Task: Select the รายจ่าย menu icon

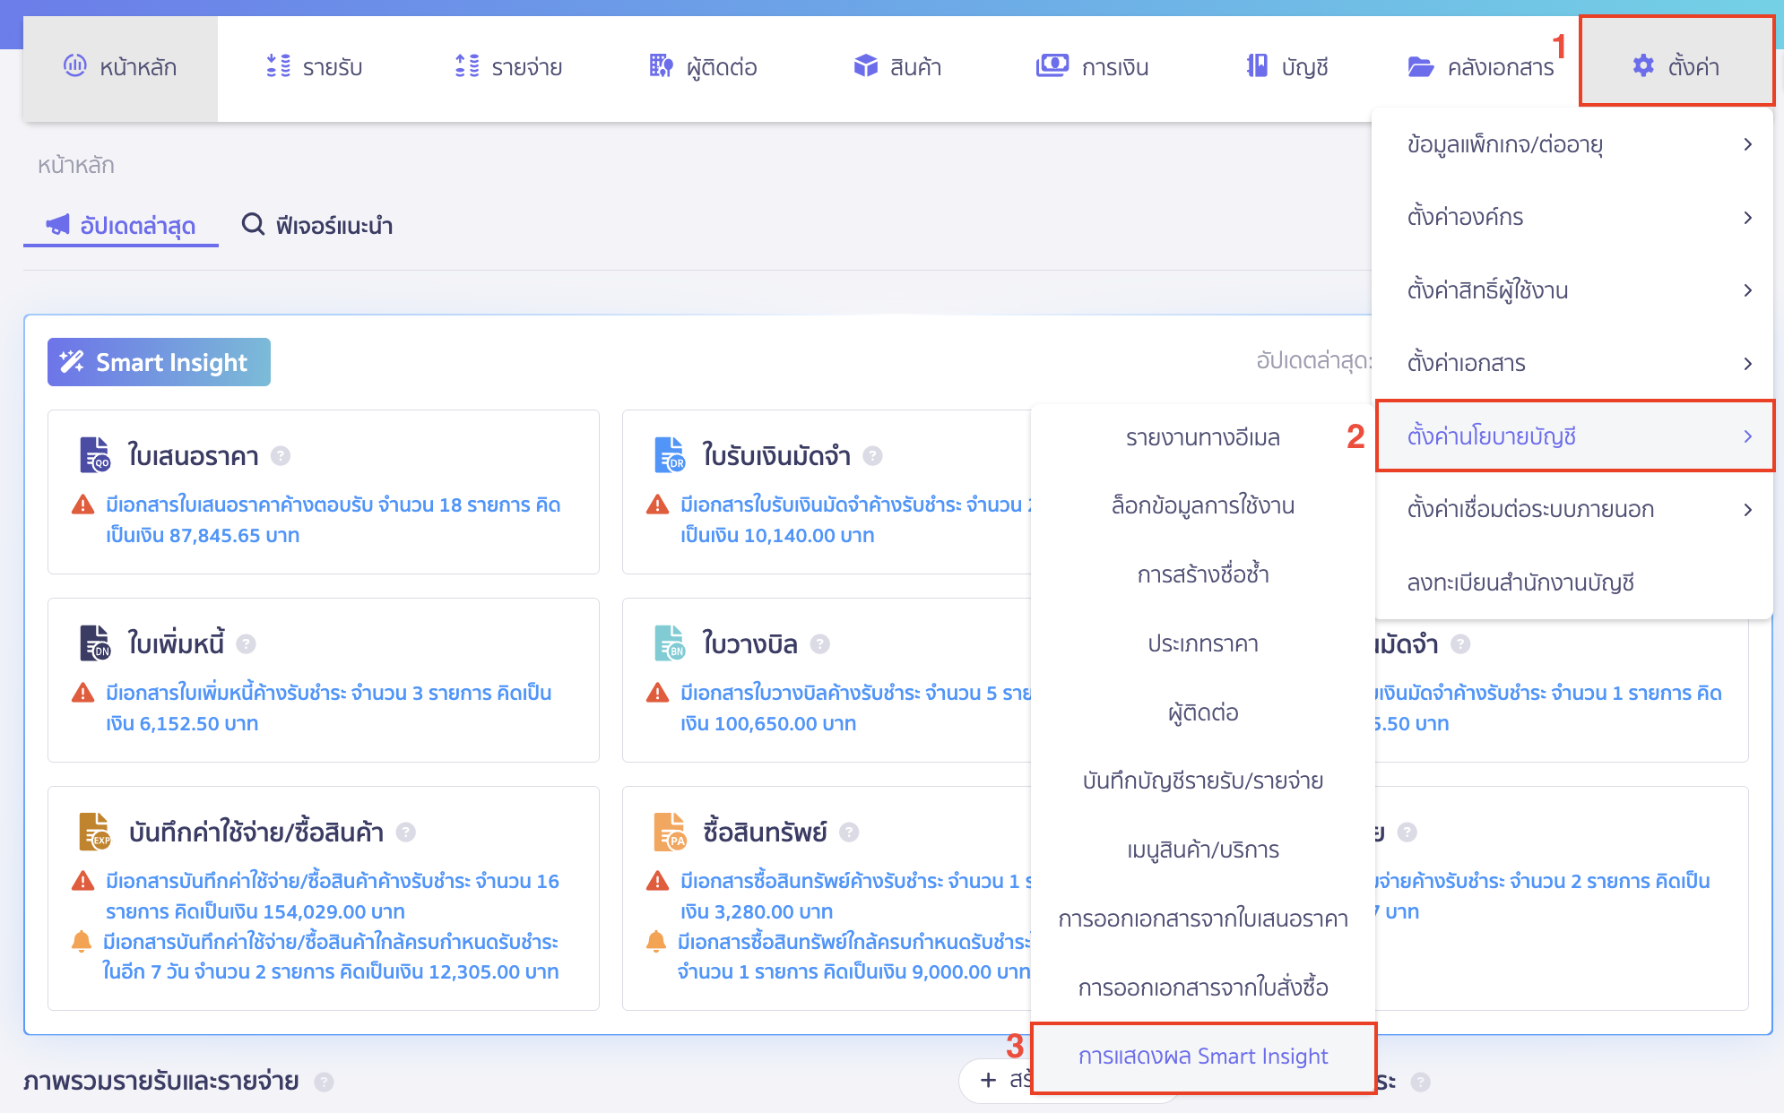Action: point(465,65)
